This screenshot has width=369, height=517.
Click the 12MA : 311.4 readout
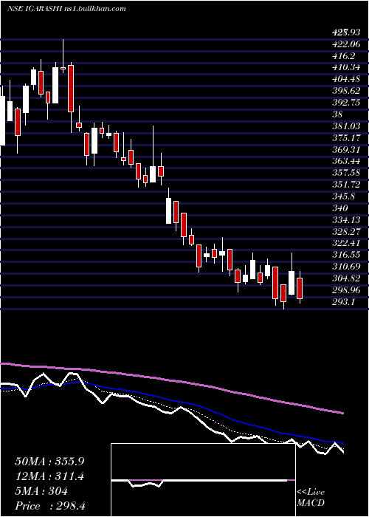click(49, 476)
